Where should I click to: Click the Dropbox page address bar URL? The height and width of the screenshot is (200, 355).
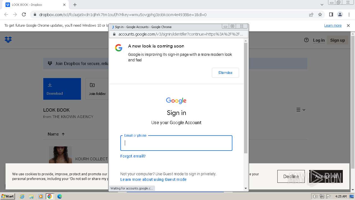pos(123,15)
